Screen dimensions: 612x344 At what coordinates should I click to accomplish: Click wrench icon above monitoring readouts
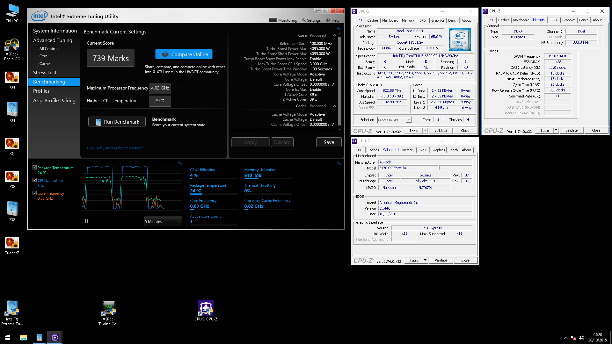click(x=339, y=163)
